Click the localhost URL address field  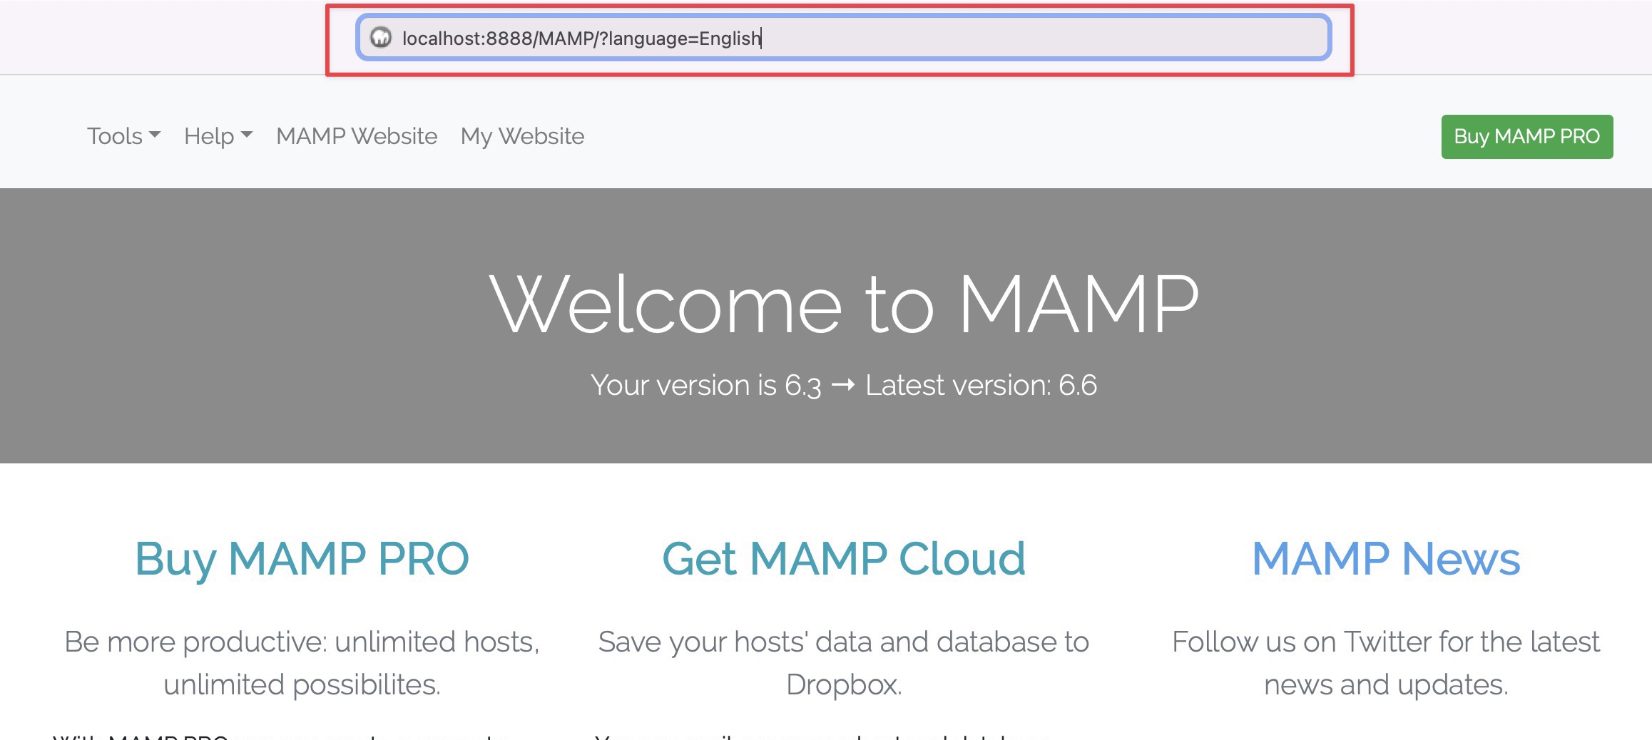843,37
